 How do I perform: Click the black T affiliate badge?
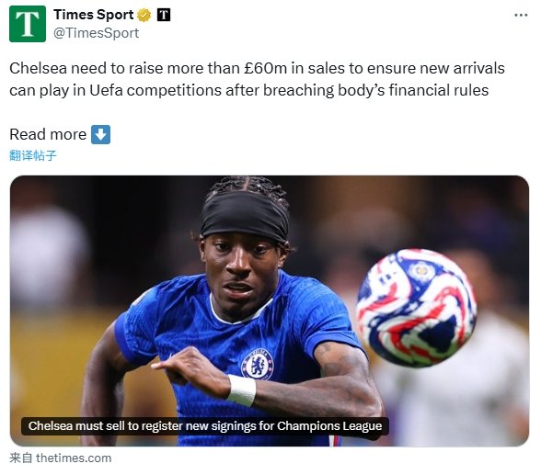click(x=164, y=15)
